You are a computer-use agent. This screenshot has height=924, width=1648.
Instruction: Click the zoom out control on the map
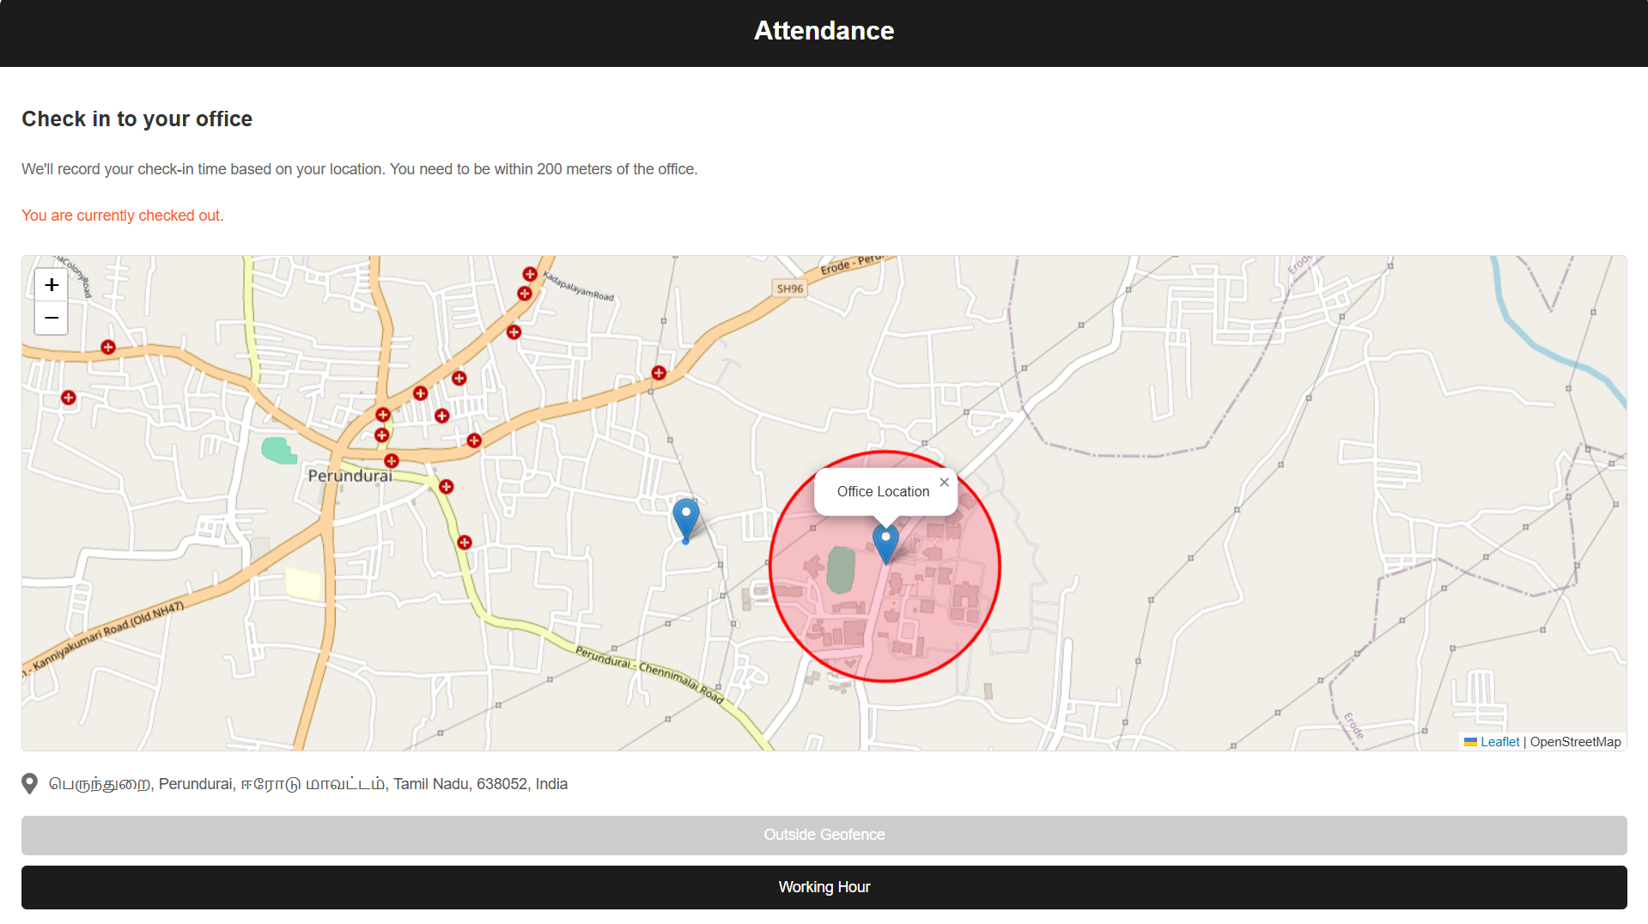(51, 318)
